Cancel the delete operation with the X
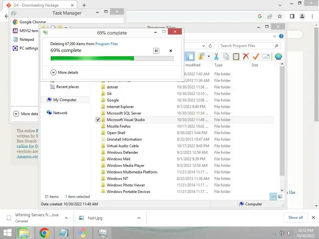The image size is (319, 239). 170,51
